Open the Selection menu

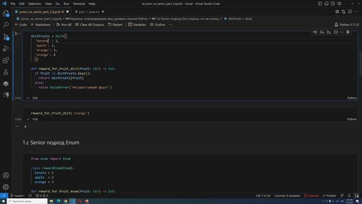pos(35,4)
